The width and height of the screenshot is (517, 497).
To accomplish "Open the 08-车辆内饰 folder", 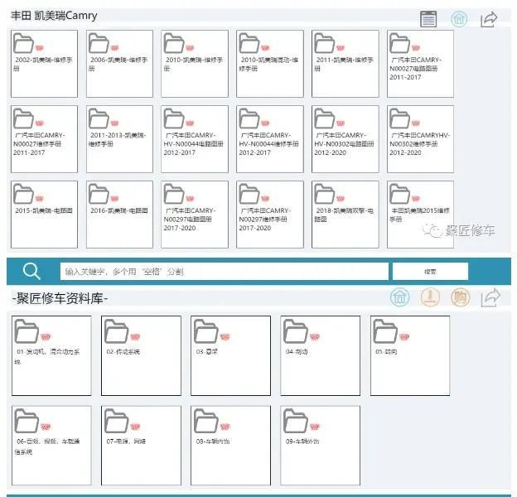I will [231, 446].
